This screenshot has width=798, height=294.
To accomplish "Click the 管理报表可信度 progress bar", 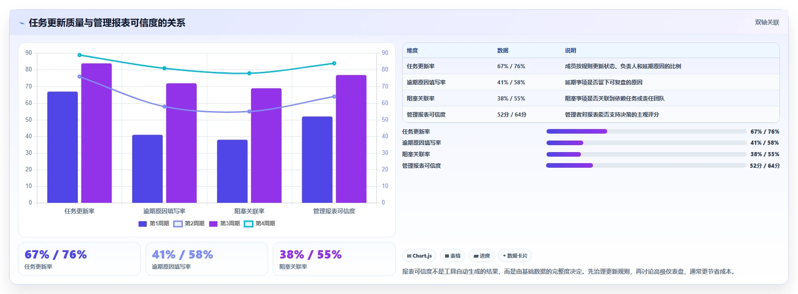I will tap(646, 165).
